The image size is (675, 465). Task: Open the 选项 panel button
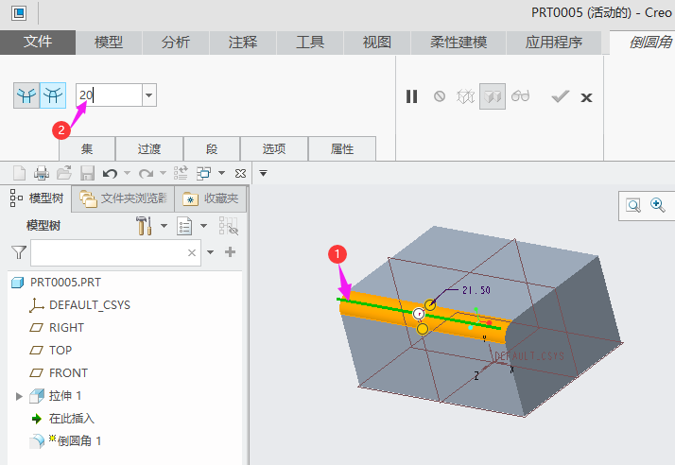pyautogui.click(x=273, y=149)
